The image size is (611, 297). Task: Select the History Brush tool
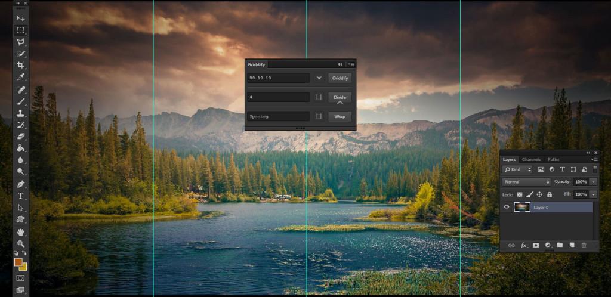[21, 125]
